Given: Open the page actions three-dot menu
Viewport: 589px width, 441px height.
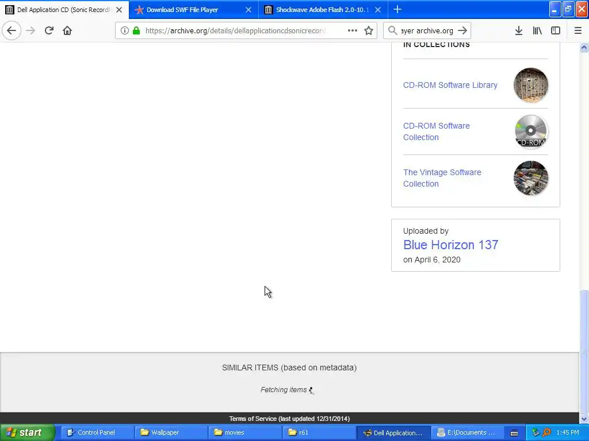Looking at the screenshot, I should [x=353, y=31].
